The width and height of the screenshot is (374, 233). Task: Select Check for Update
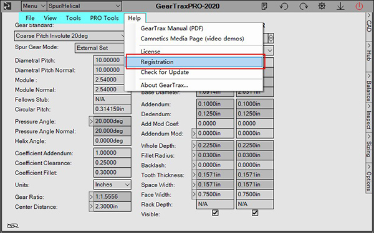tap(165, 72)
